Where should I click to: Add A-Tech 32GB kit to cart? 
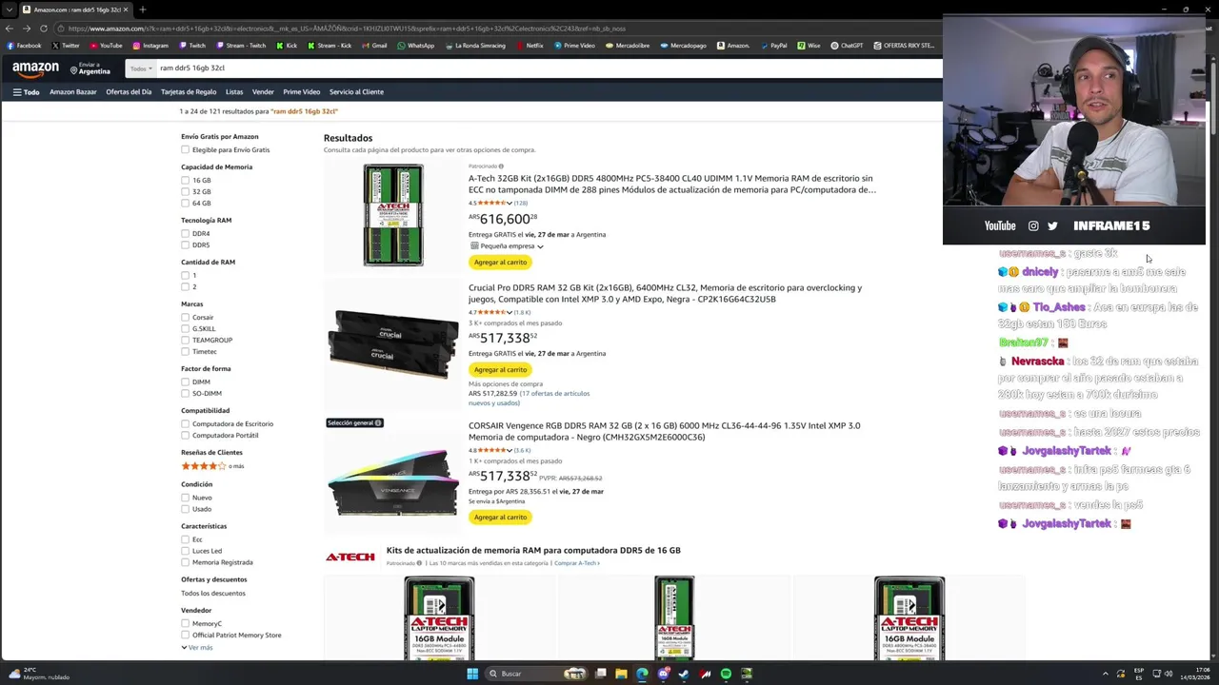(x=500, y=263)
